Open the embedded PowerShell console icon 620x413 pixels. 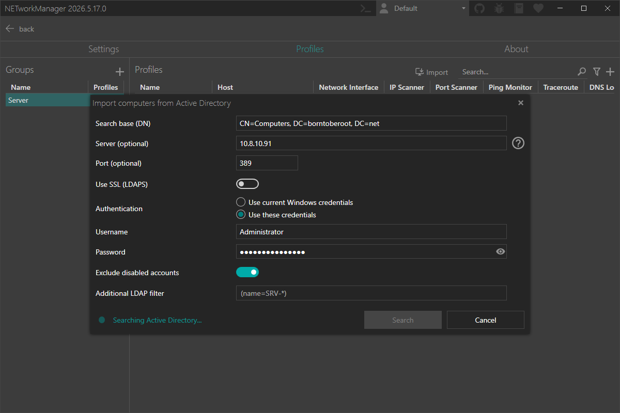[x=366, y=8]
